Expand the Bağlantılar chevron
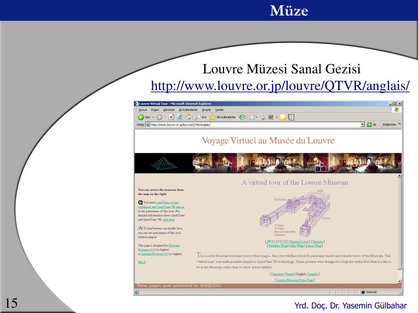The image size is (418, 313). click(x=400, y=124)
